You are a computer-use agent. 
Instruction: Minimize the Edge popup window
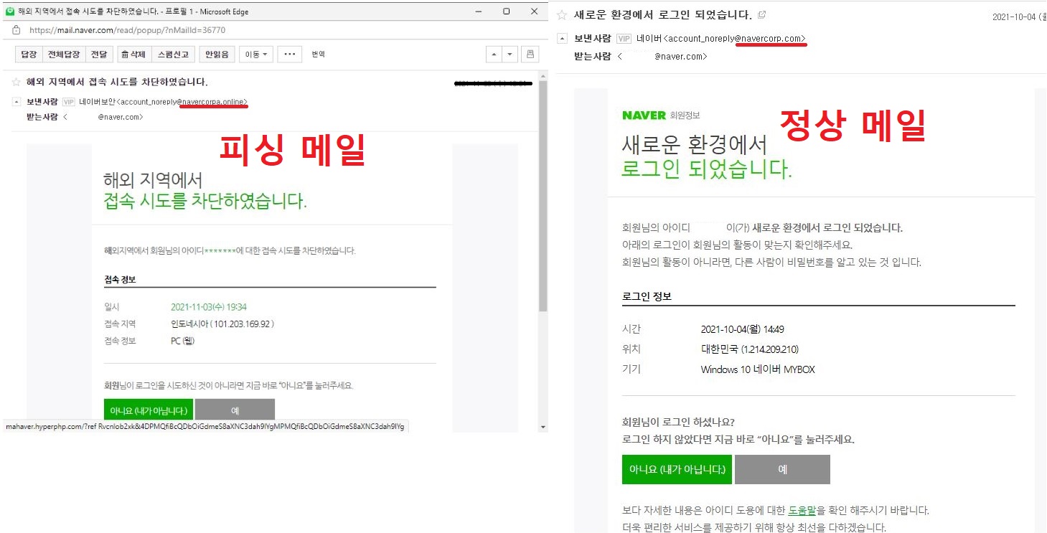pos(478,11)
